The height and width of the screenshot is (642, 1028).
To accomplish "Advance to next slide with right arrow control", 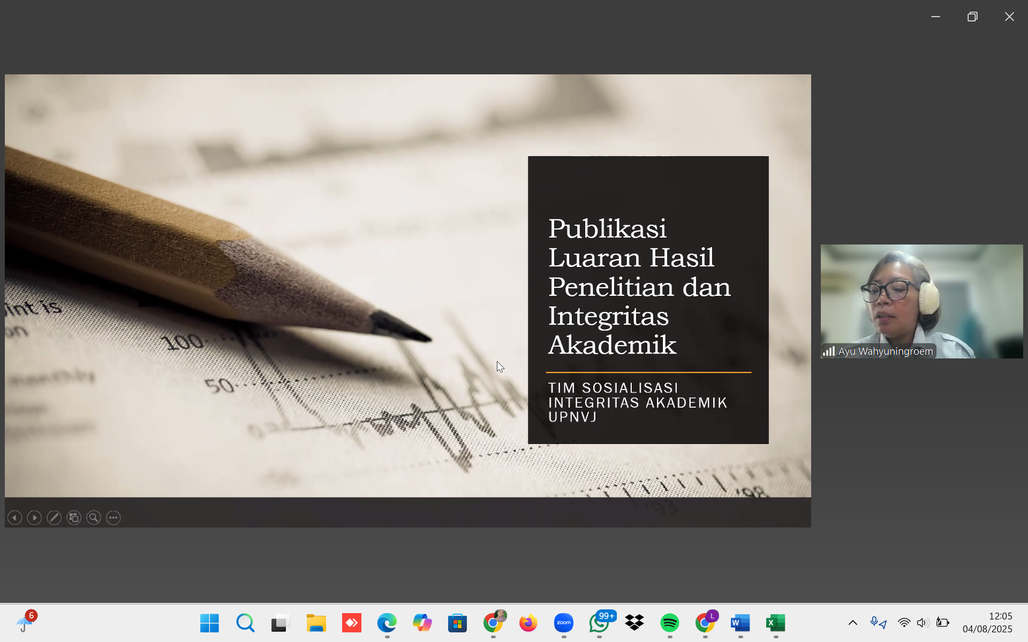I will (x=34, y=517).
